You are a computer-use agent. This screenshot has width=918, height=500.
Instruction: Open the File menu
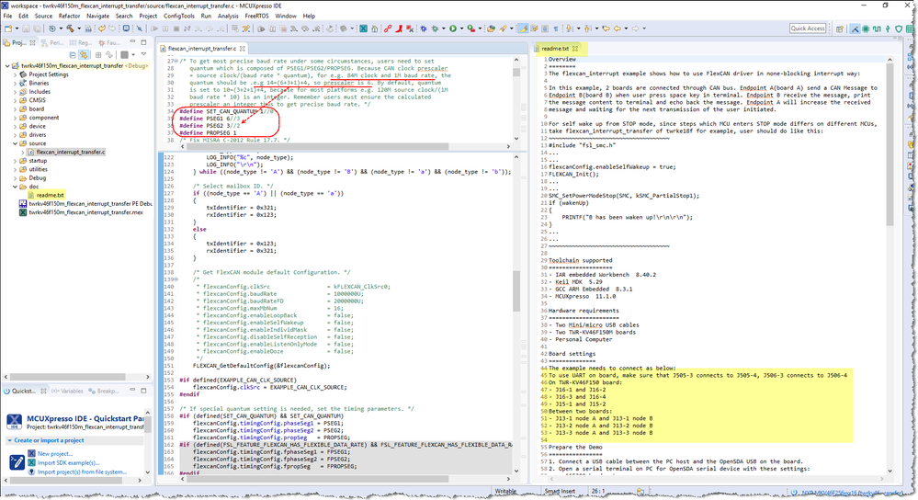[7, 16]
